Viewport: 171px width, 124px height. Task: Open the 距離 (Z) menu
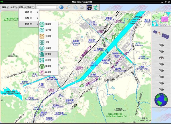[32, 7]
